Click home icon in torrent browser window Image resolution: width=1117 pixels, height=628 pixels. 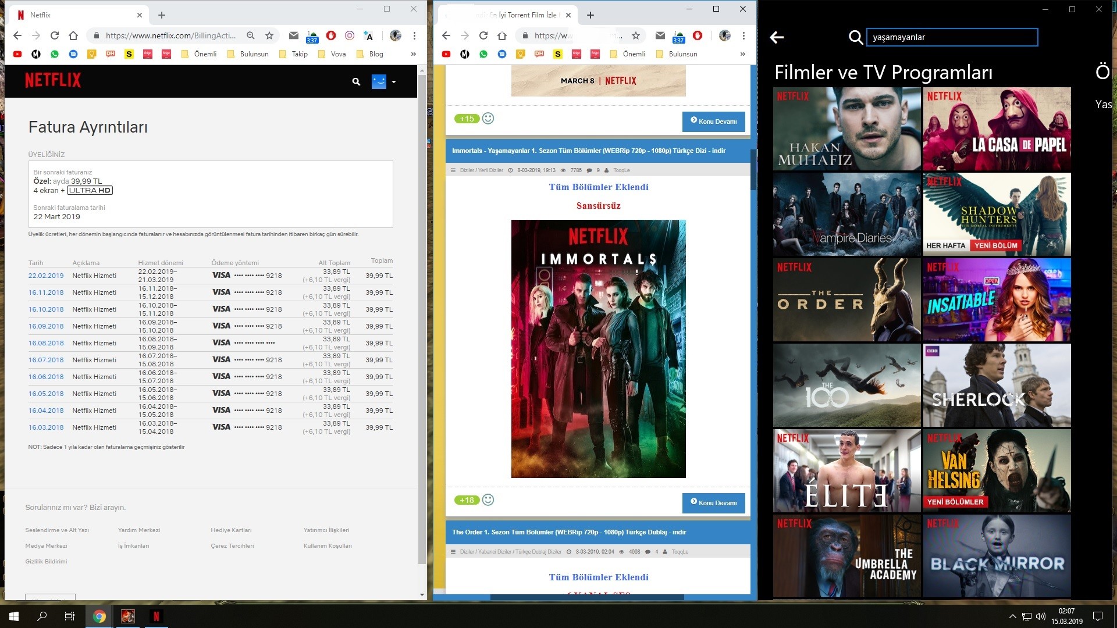coord(501,35)
